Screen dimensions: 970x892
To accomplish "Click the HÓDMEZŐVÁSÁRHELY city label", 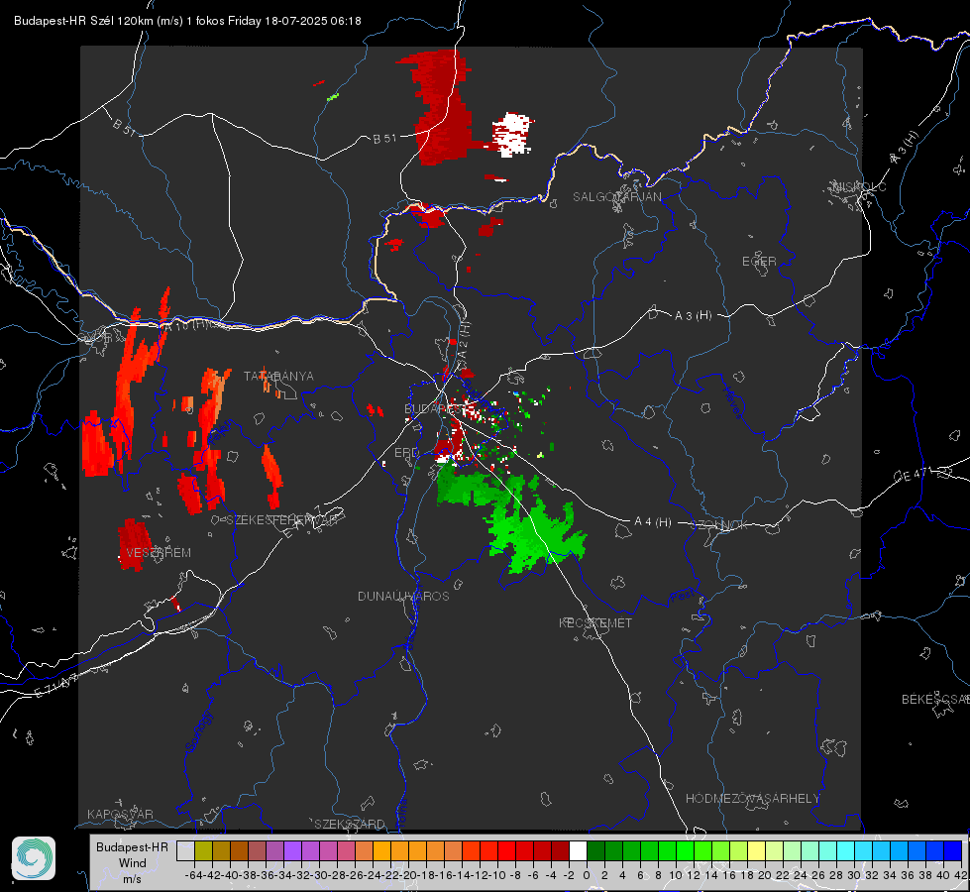I will click(753, 799).
